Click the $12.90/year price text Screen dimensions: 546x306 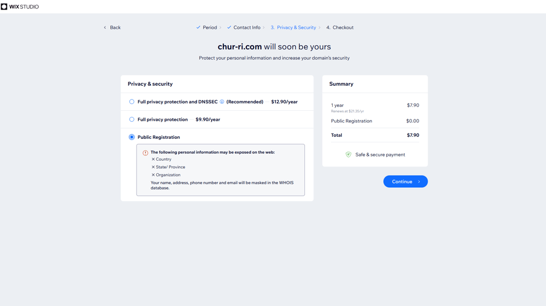[x=284, y=102]
